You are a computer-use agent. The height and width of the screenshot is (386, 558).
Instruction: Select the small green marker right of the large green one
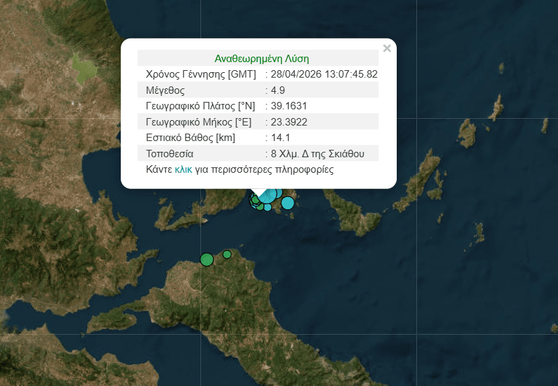click(x=227, y=254)
